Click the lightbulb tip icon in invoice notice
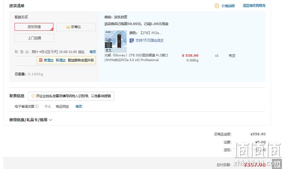The height and width of the screenshot is (169, 284). [33, 96]
